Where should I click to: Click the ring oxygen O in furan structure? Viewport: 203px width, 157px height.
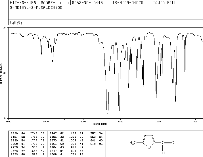point(149,147)
